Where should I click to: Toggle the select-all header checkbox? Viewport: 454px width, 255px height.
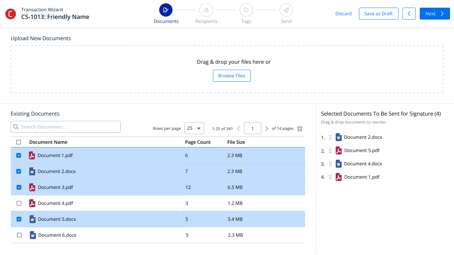[19, 142]
